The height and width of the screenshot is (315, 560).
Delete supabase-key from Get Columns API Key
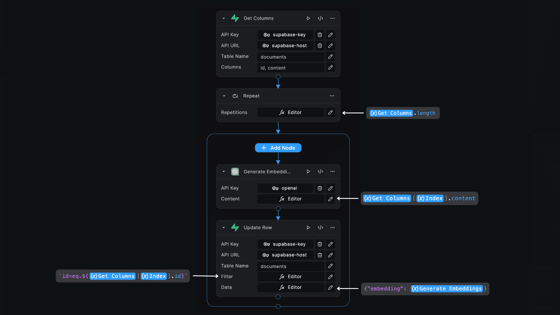click(320, 35)
